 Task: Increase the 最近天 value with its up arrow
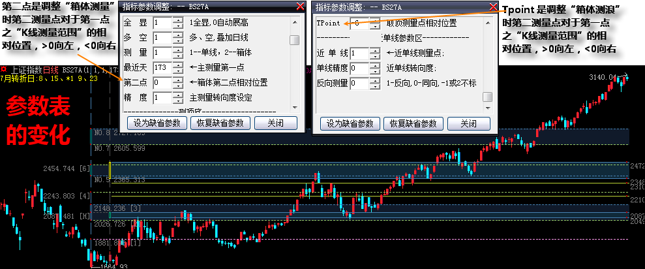click(x=177, y=65)
